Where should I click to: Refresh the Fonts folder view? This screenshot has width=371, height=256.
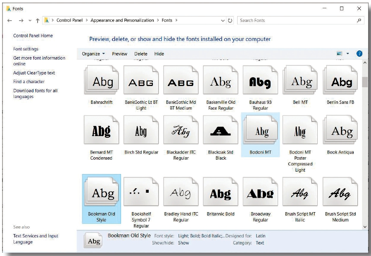point(230,20)
